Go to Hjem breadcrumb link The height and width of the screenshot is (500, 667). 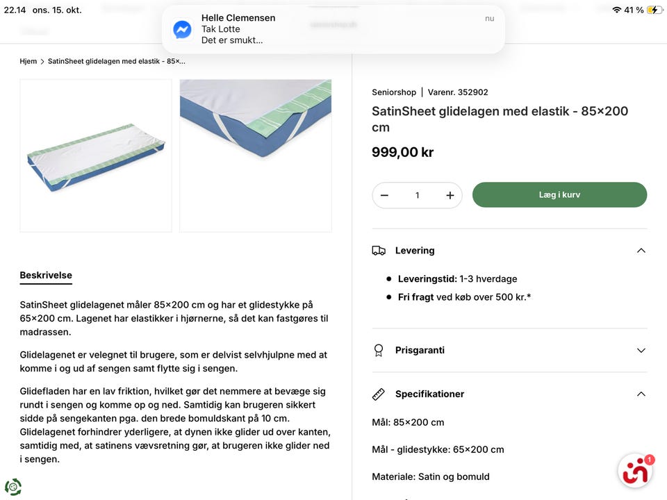tap(28, 61)
